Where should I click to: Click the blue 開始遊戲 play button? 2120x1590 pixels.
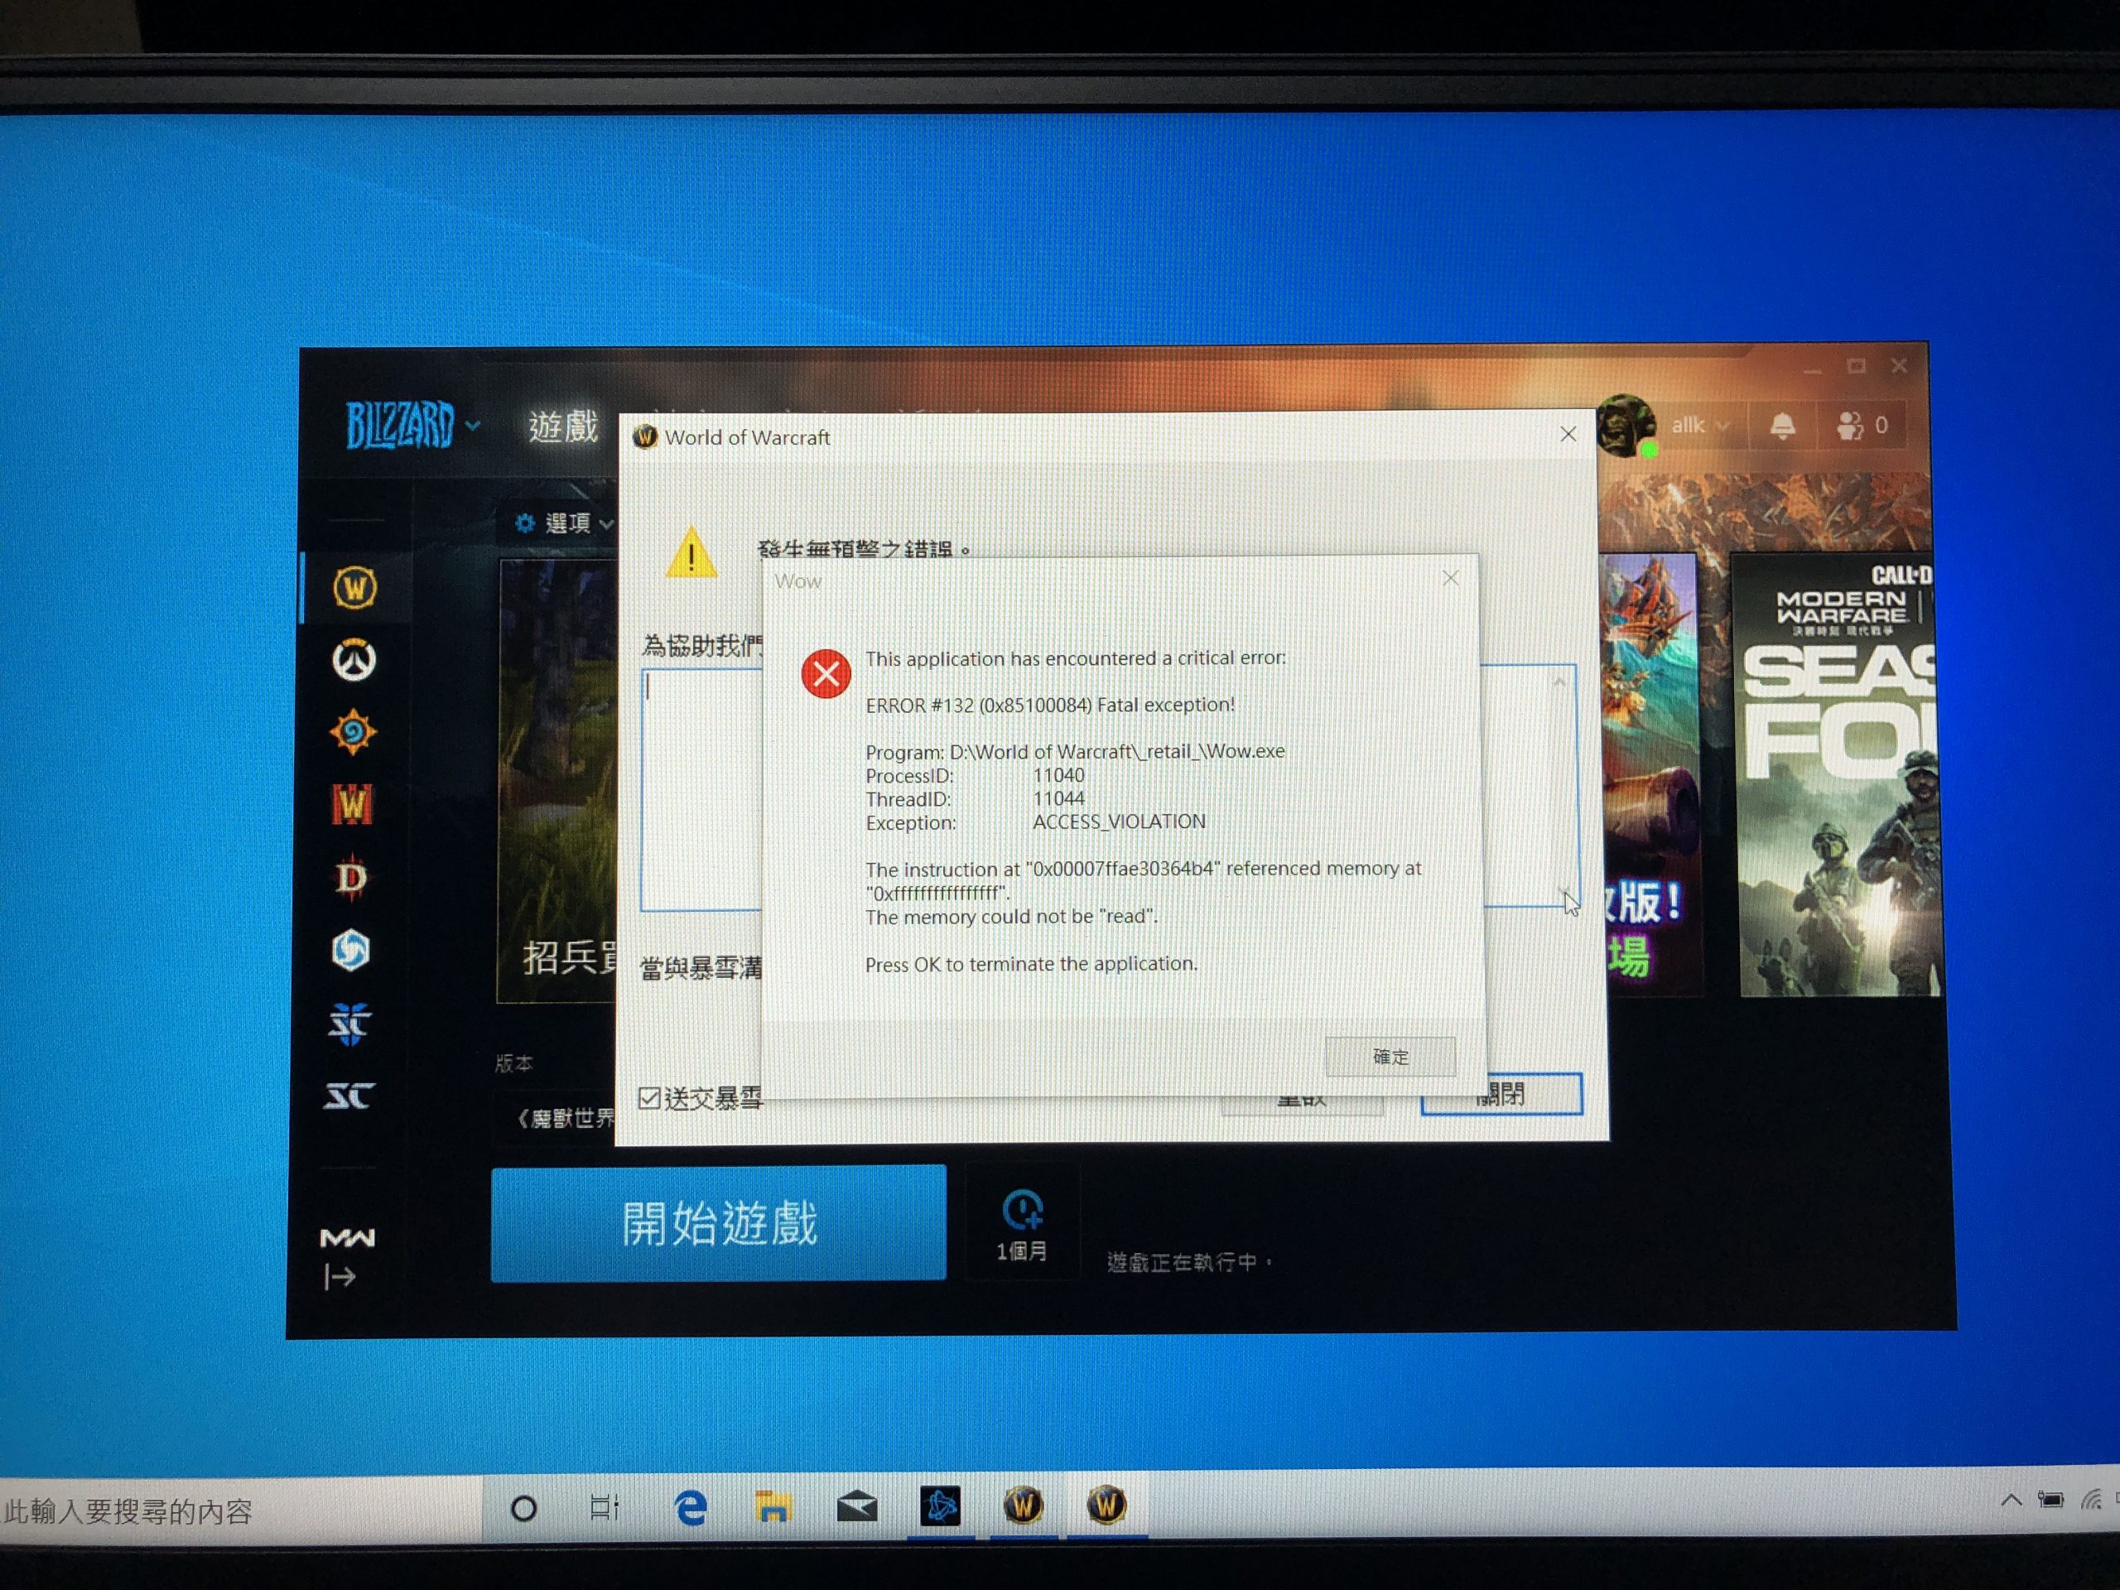point(718,1224)
